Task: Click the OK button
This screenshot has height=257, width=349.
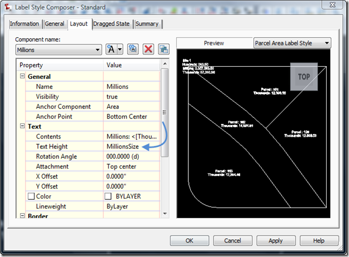Action: tap(190, 241)
